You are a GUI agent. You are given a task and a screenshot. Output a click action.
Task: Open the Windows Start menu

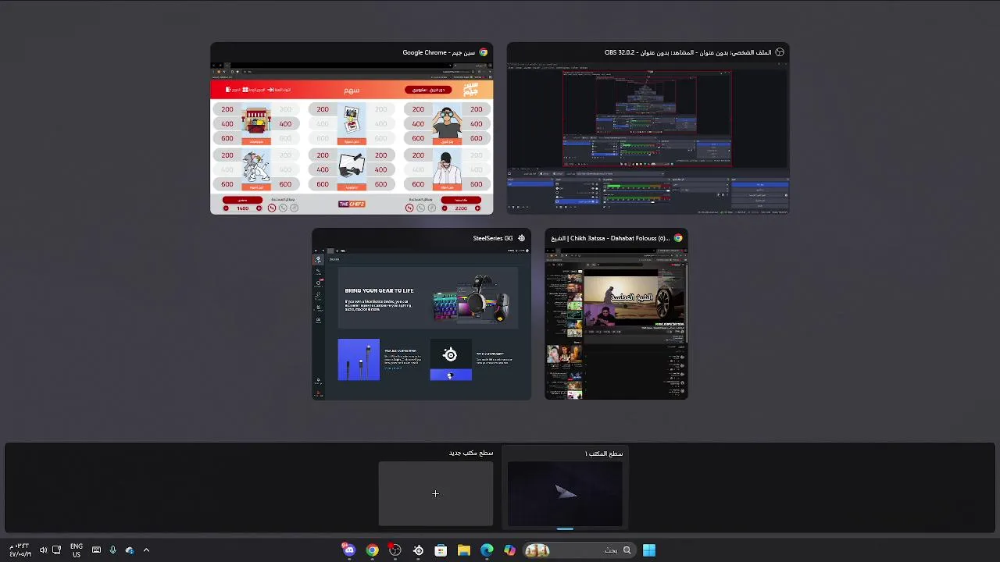click(649, 550)
